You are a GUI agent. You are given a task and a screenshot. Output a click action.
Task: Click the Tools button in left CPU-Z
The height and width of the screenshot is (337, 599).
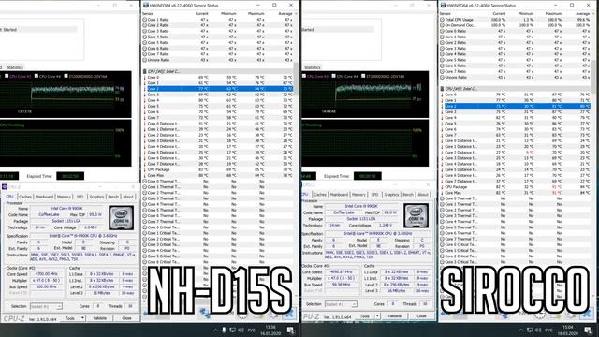coord(70,318)
